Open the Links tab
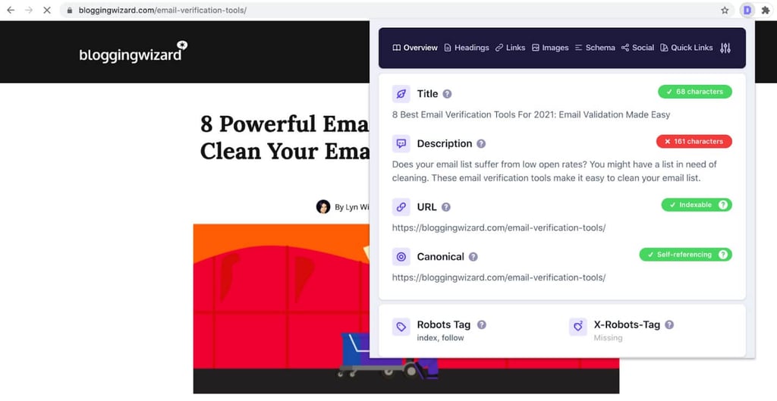 (x=510, y=48)
